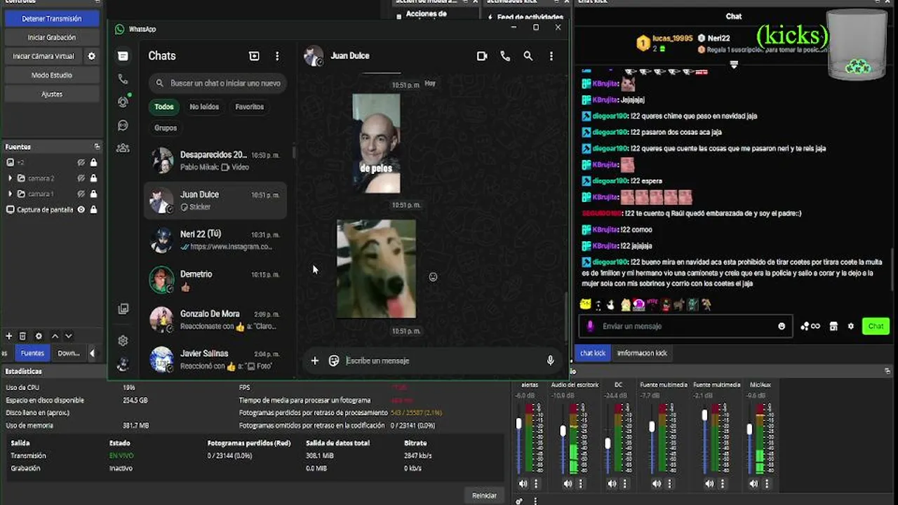Viewport: 898px width, 505px height.
Task: Mute the DC audio channel
Action: click(612, 484)
